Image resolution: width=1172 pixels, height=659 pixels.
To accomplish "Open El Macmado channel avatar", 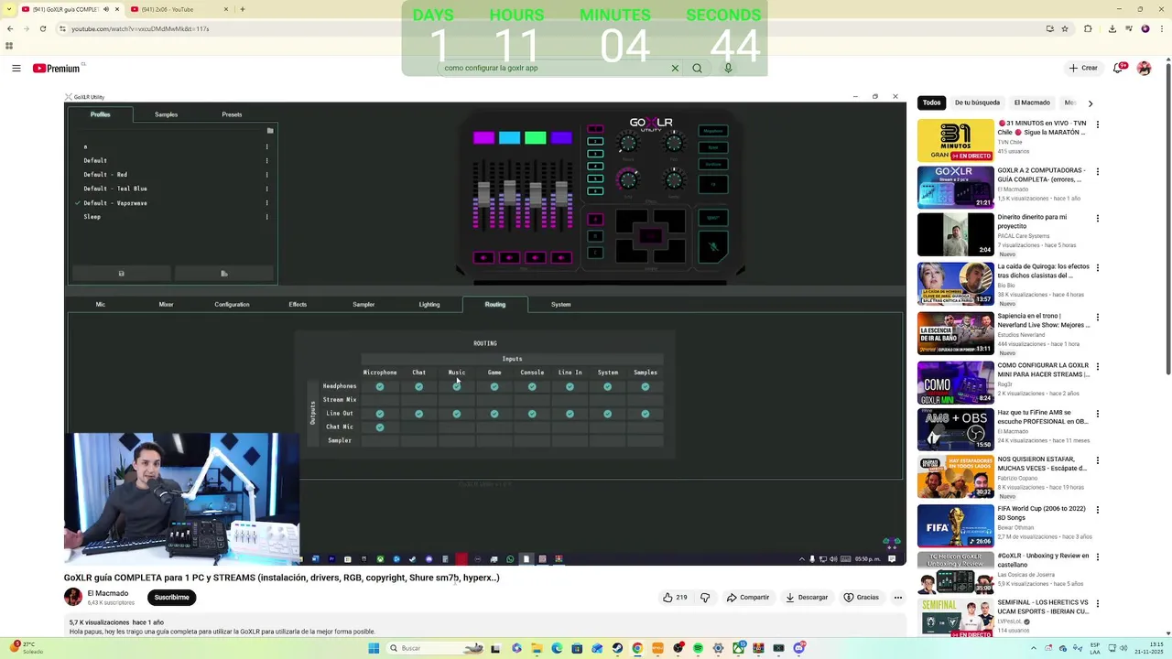I will (73, 597).
